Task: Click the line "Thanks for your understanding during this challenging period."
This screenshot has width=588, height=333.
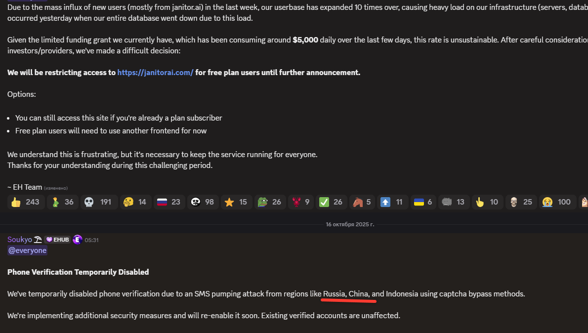Action: (110, 166)
